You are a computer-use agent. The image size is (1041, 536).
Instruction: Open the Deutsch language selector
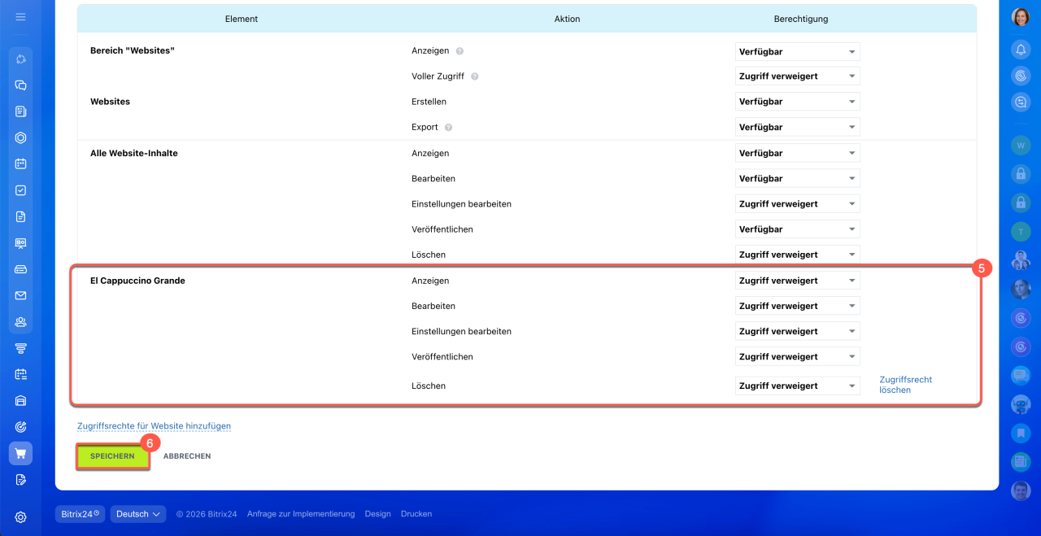tap(138, 514)
